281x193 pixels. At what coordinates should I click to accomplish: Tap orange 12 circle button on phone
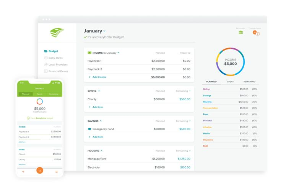click(40, 171)
